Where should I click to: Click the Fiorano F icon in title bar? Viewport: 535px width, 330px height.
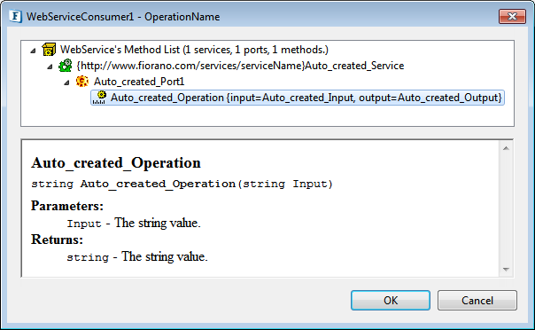(15, 16)
